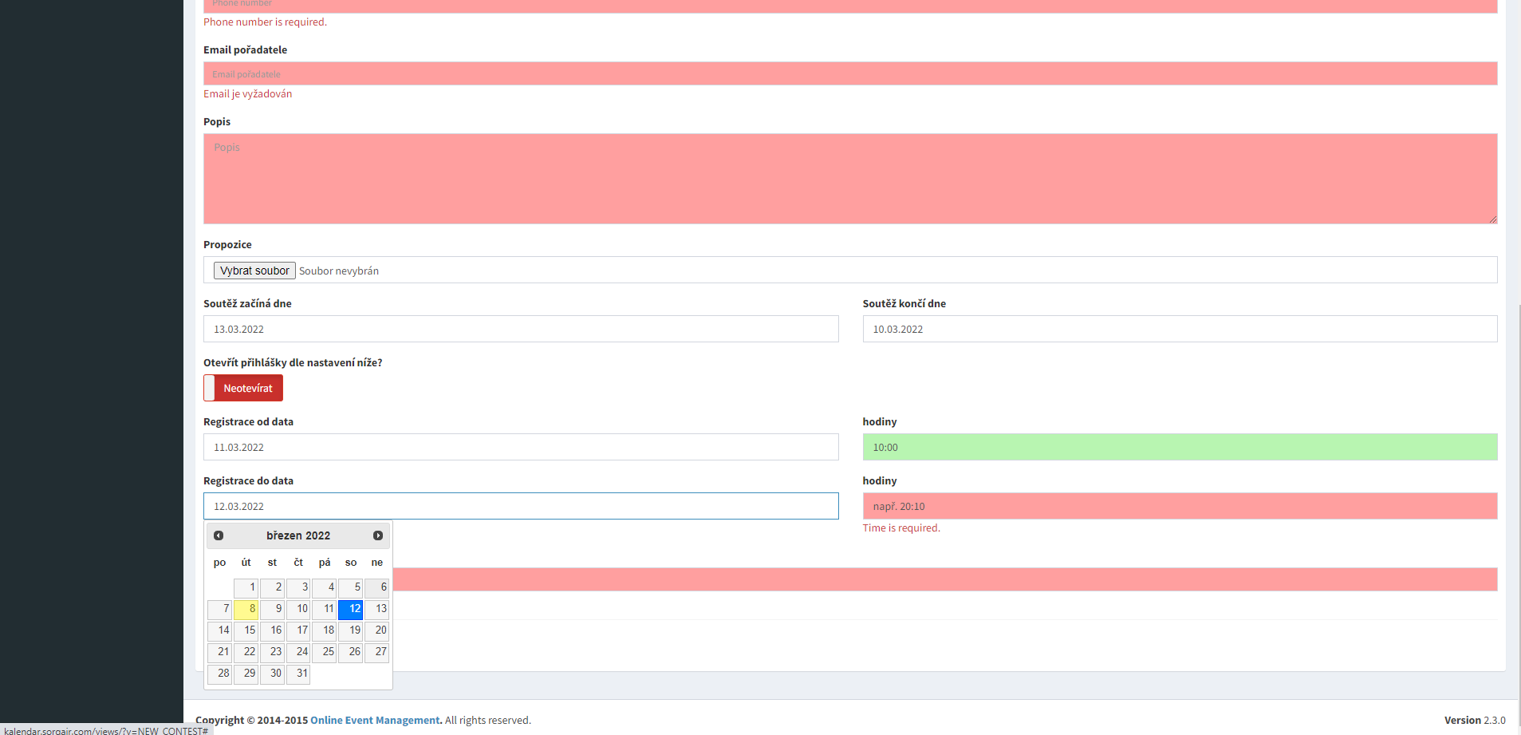This screenshot has height=735, width=1521.
Task: Select day 26 in the calendar
Action: 351,653
